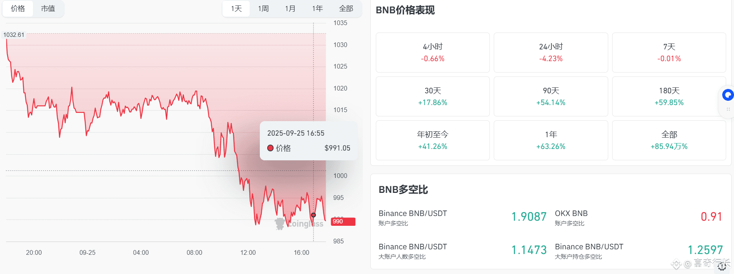Switch to the 市值 tab
This screenshot has height=274, width=734.
[x=48, y=9]
